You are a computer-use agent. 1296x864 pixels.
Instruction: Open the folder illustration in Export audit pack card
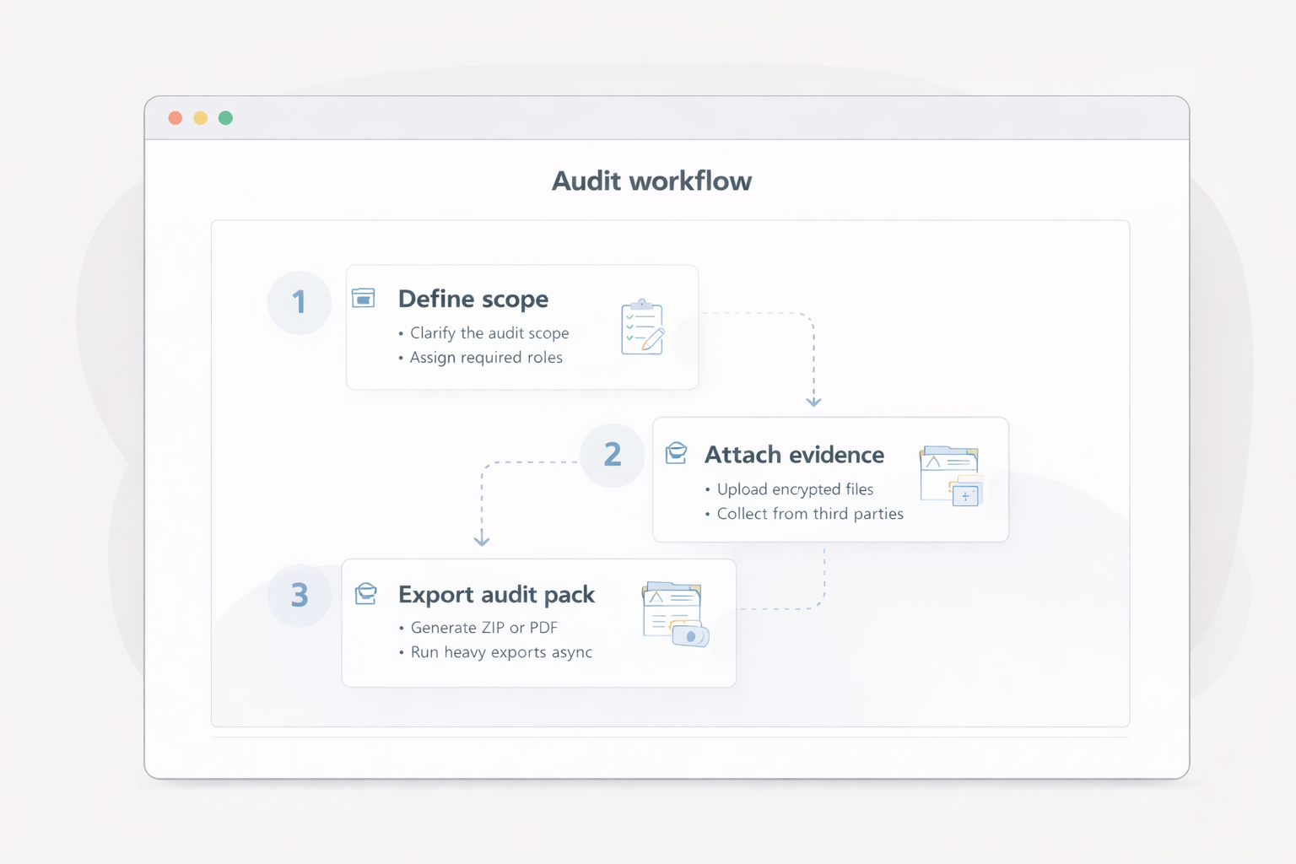(x=675, y=614)
